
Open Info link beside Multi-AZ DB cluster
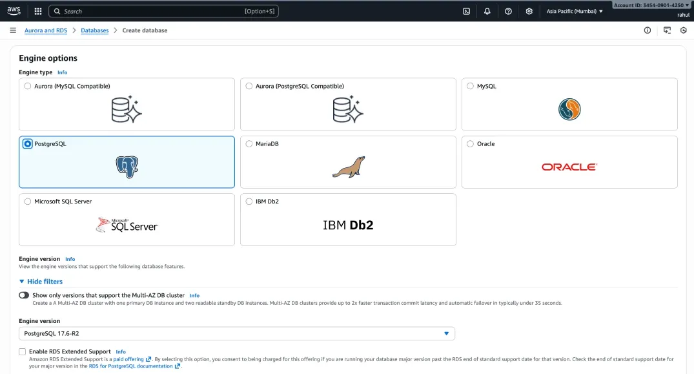pyautogui.click(x=194, y=295)
